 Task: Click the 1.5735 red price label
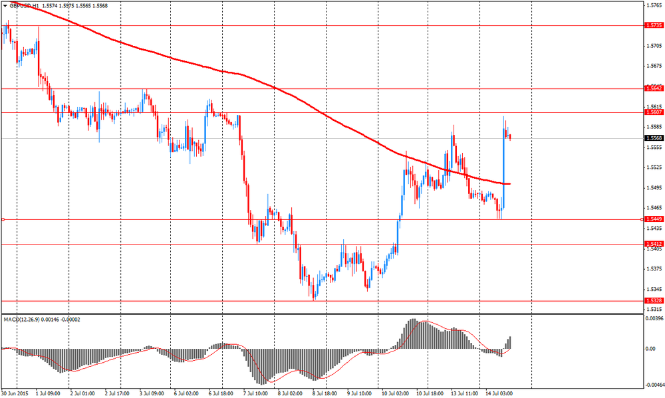pyautogui.click(x=653, y=25)
